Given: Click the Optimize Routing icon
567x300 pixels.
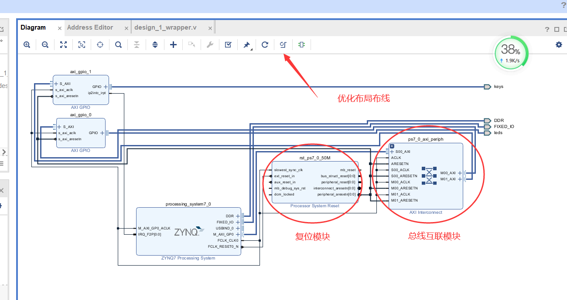Looking at the screenshot, I should click(x=283, y=44).
